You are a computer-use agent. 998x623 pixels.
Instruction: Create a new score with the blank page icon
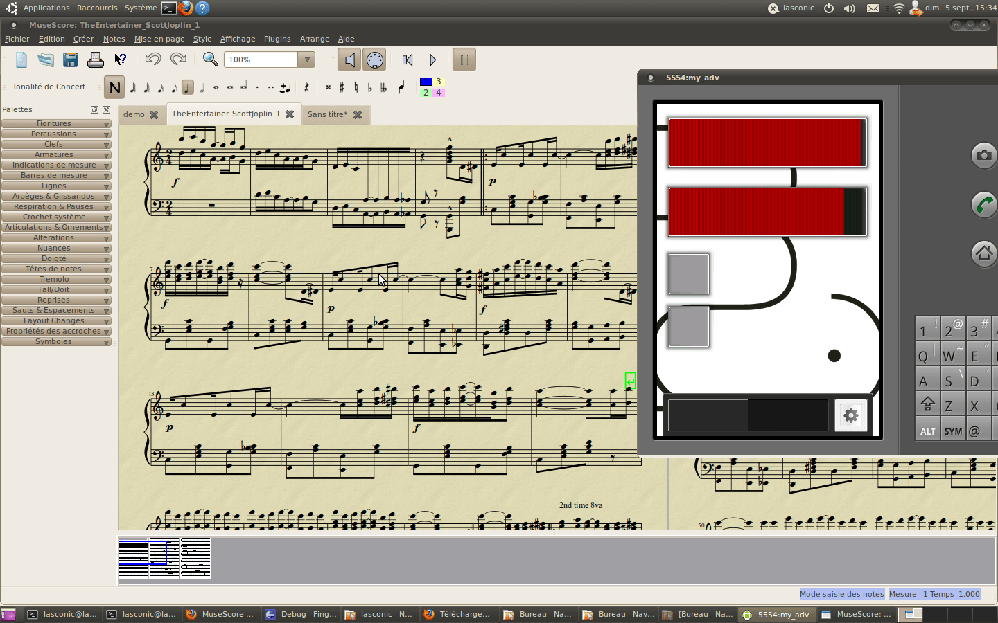21,60
